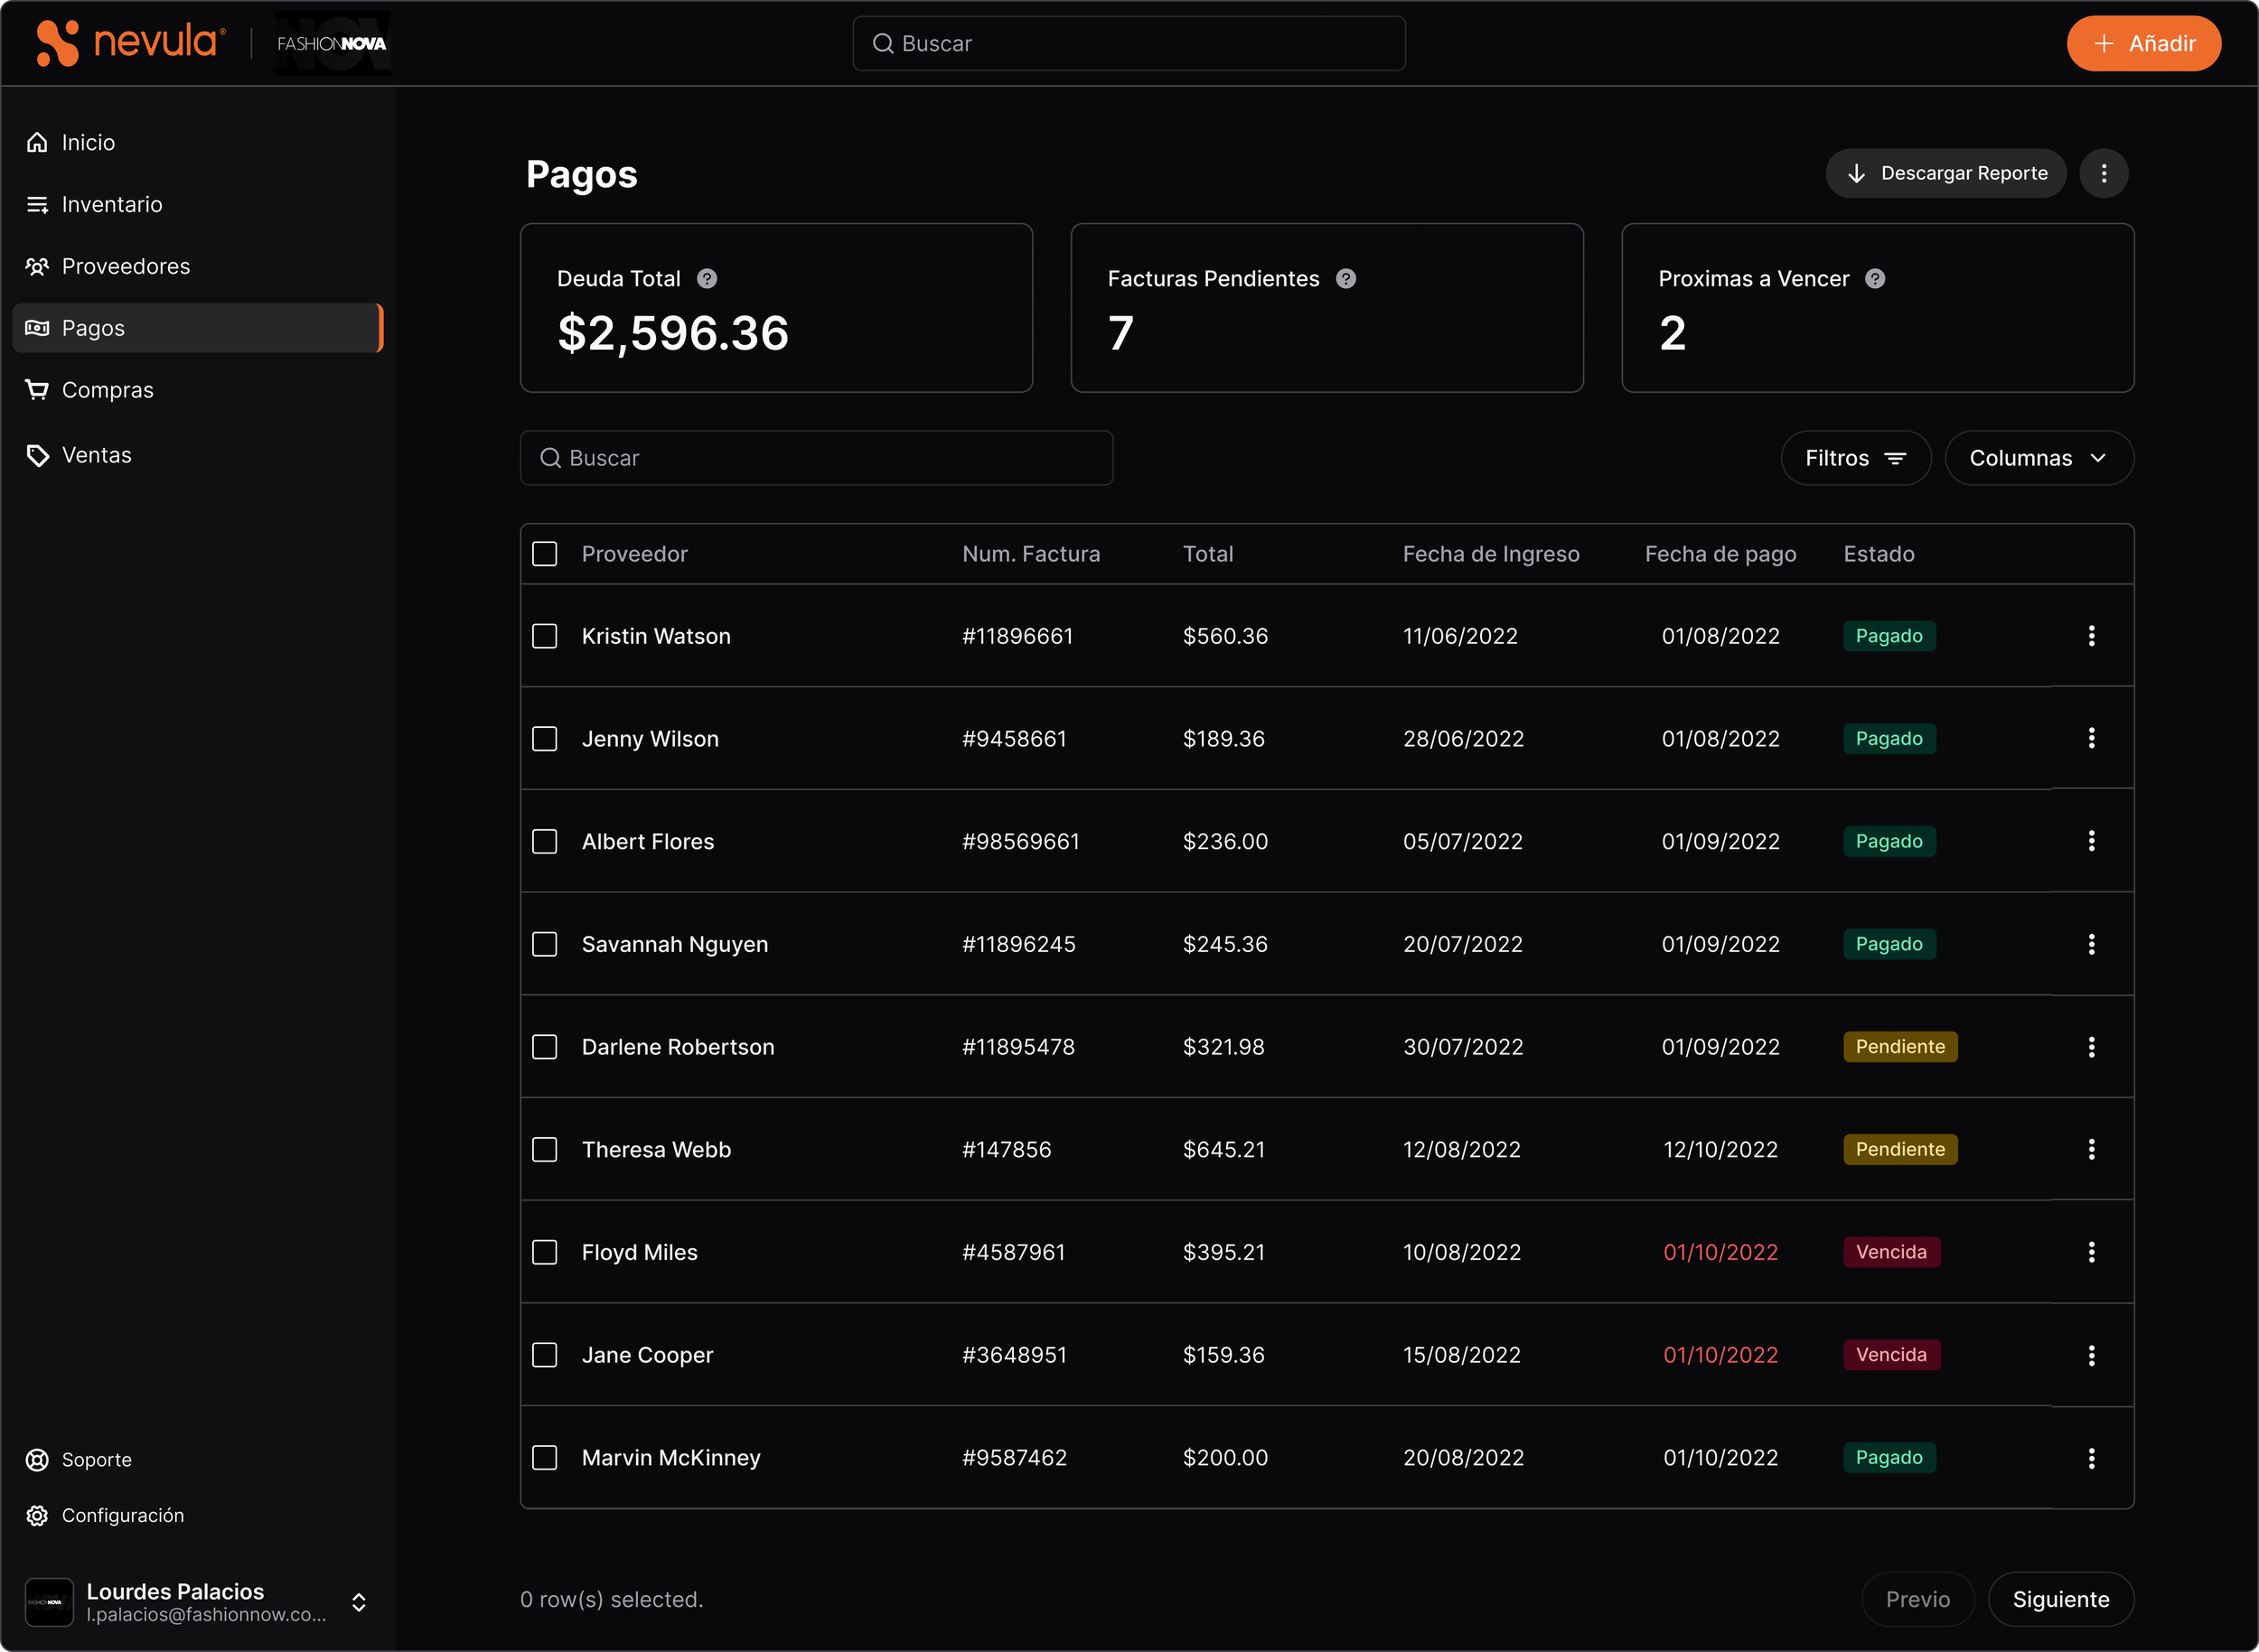Go to Inventario in the sidebar

click(x=111, y=205)
